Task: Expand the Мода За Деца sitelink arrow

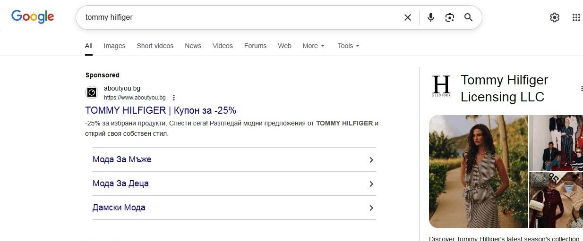Action: [371, 184]
